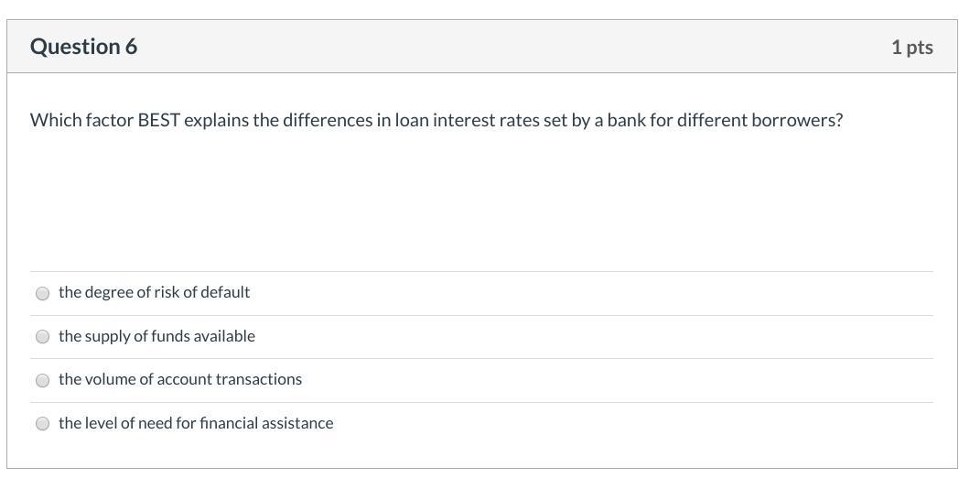Click the question prompt starting "Which factor"
970x478 pixels.
point(436,120)
